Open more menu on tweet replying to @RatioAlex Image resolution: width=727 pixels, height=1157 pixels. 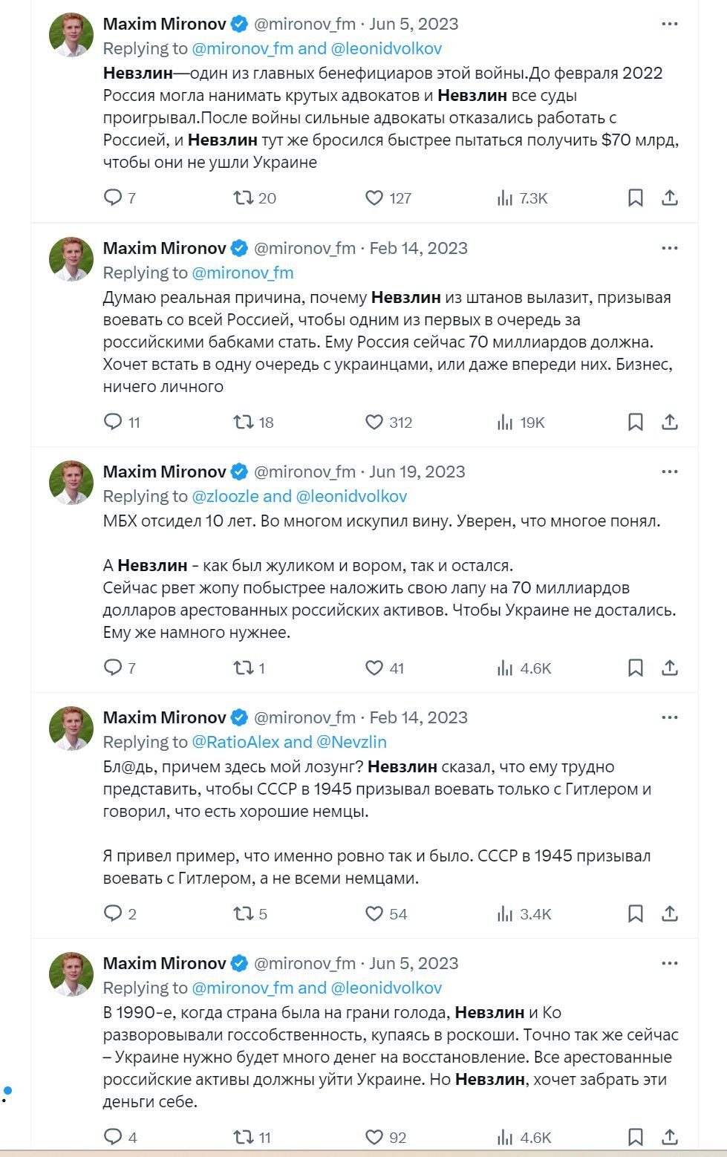pyautogui.click(x=670, y=717)
